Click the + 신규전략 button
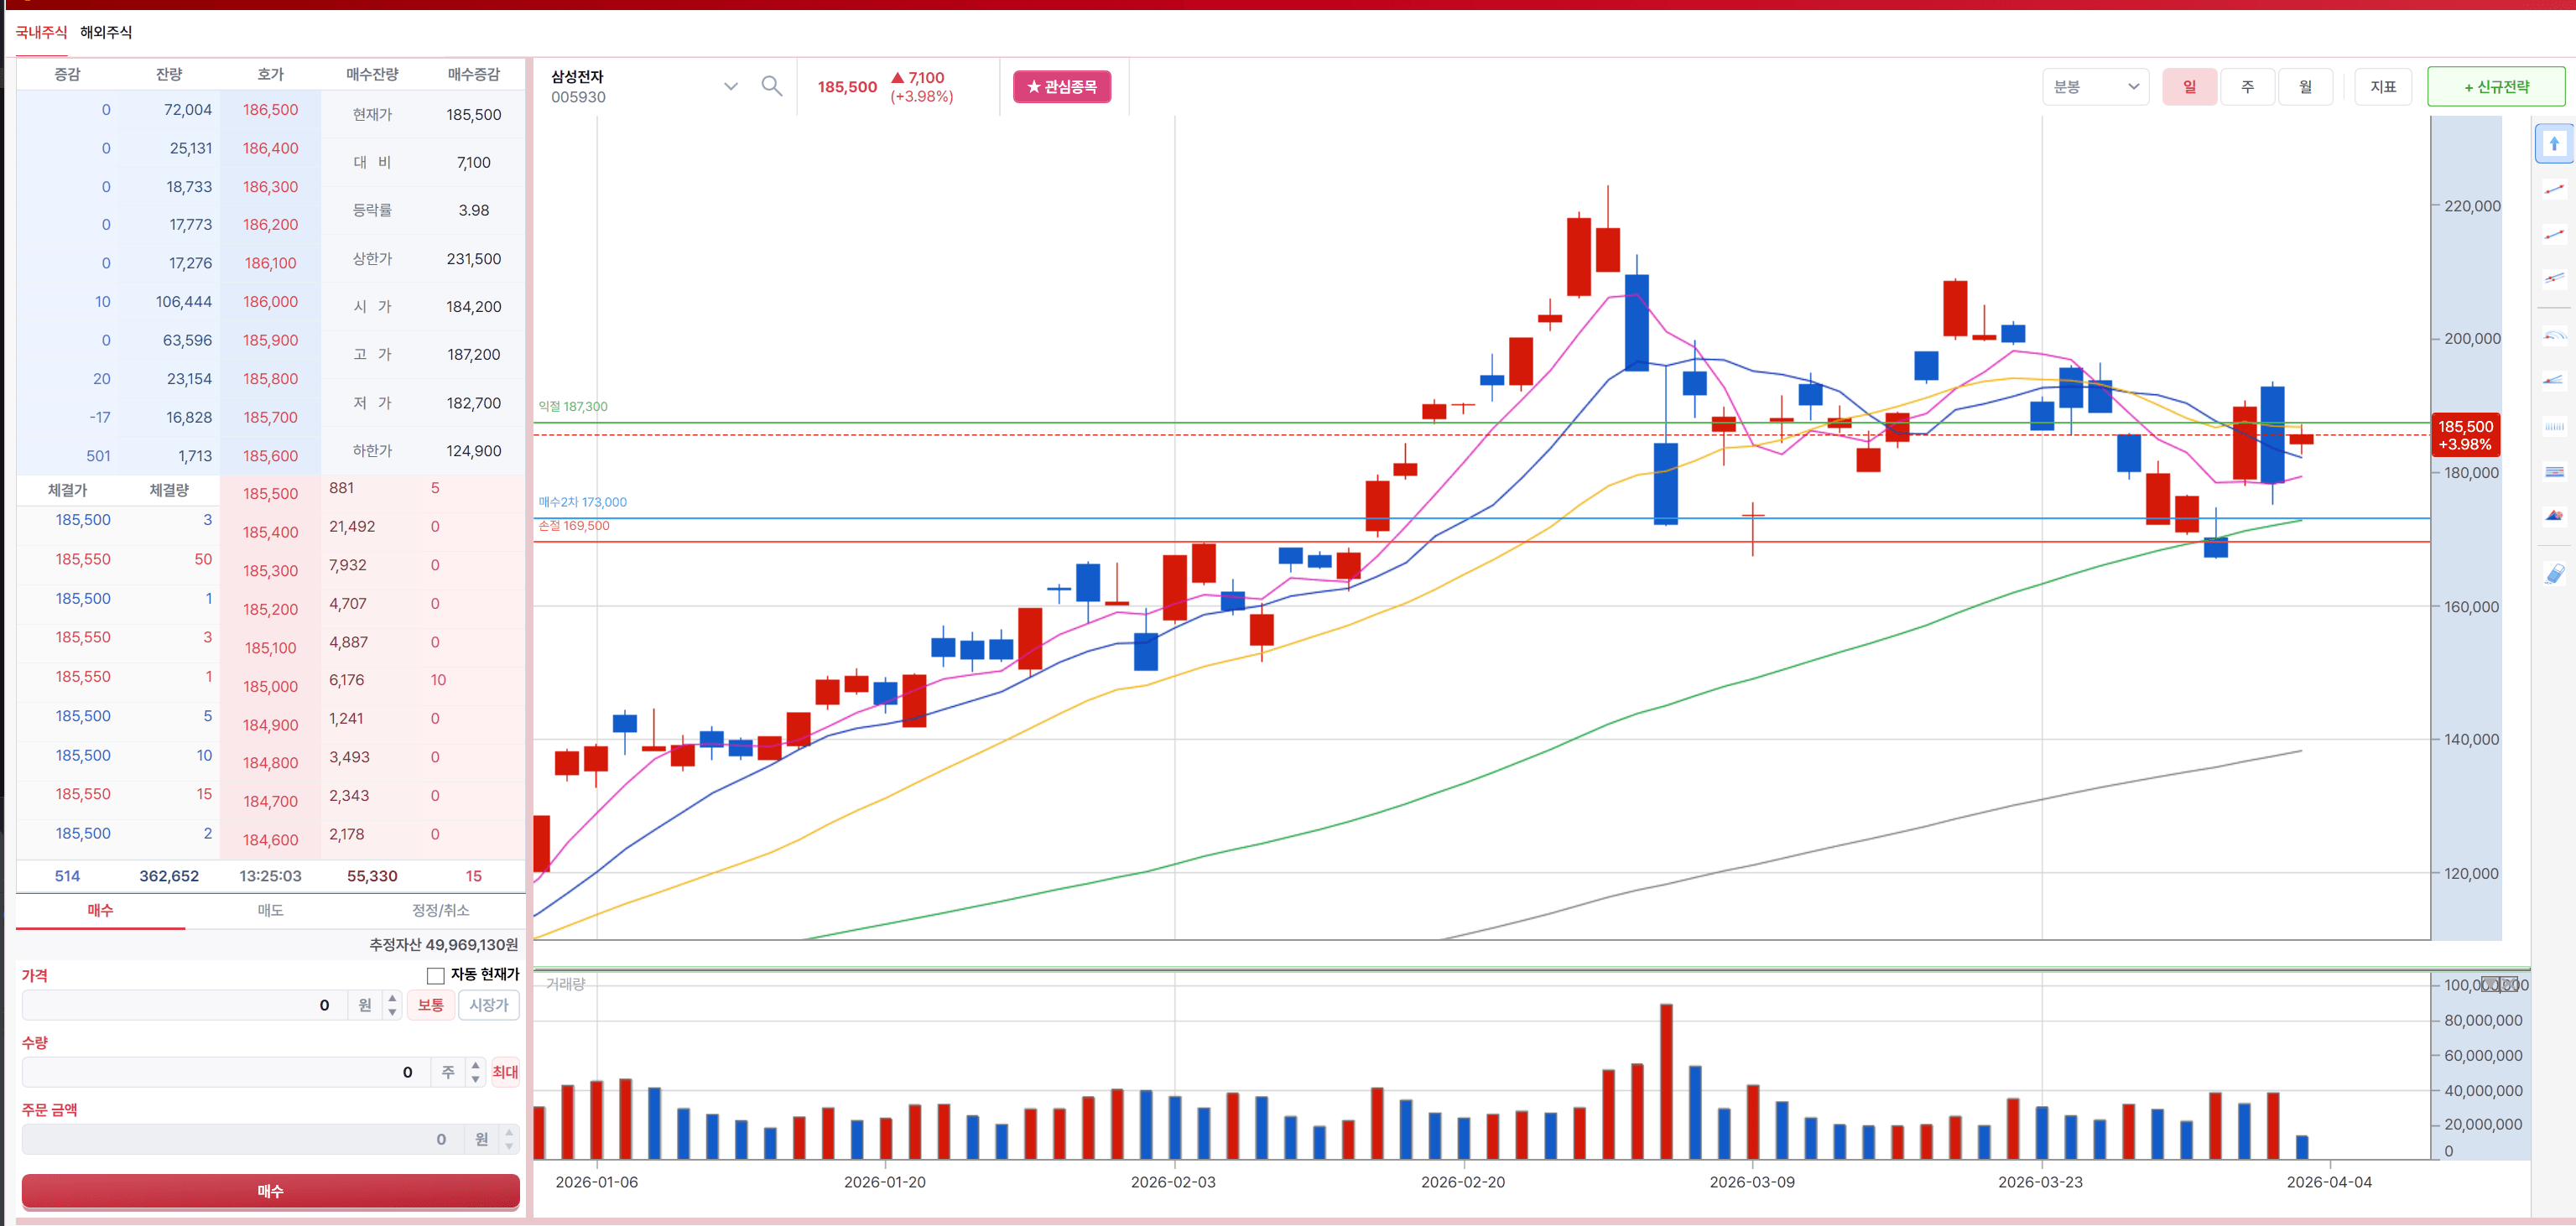The height and width of the screenshot is (1226, 2576). (2495, 87)
